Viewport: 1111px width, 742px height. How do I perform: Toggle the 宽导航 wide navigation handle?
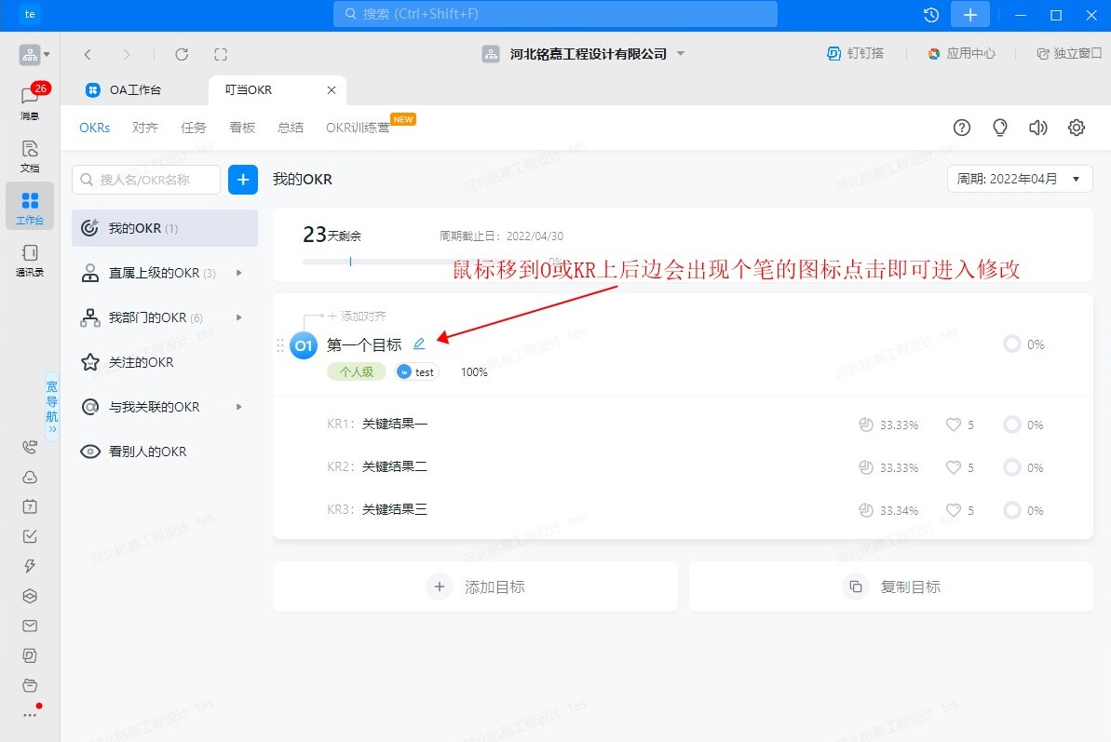click(x=52, y=406)
